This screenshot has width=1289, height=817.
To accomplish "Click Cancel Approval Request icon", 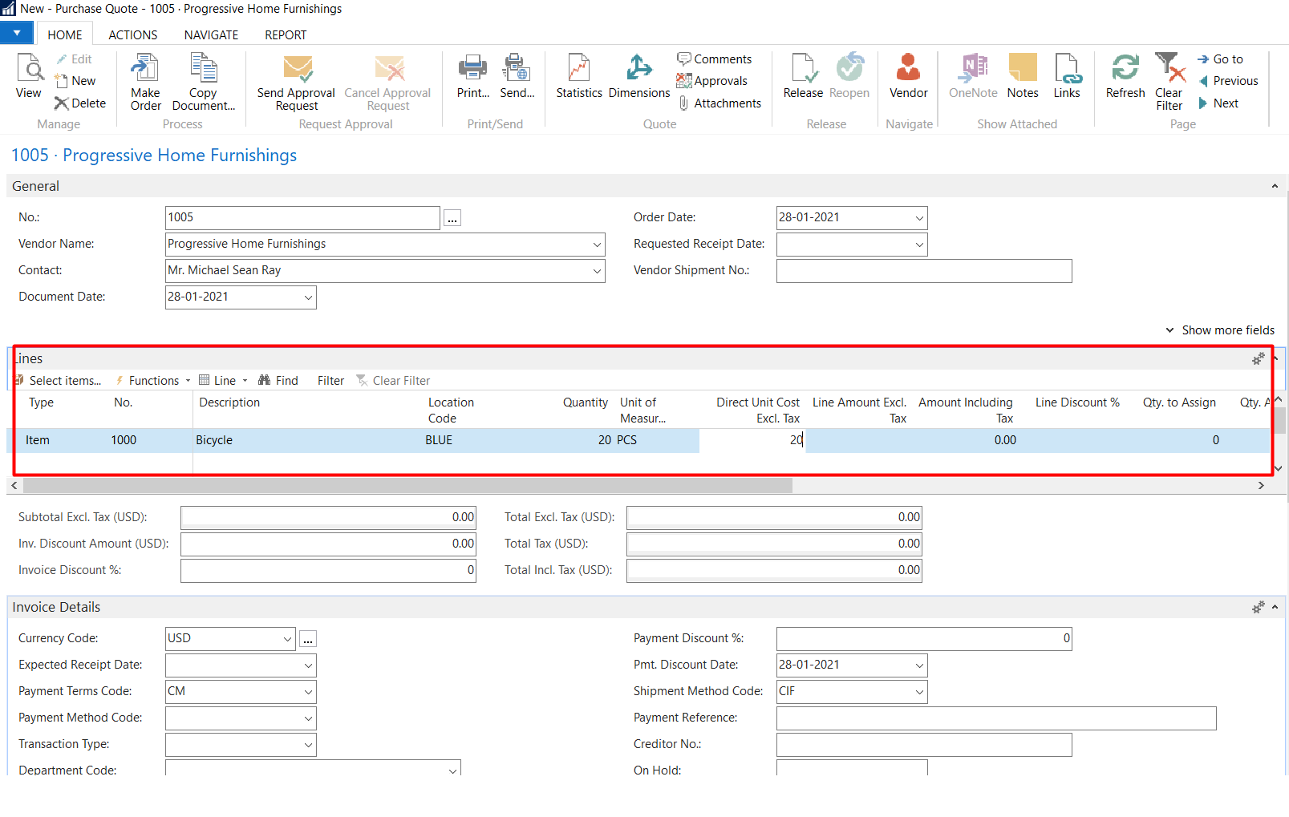I will point(388,82).
